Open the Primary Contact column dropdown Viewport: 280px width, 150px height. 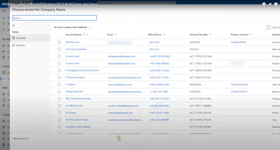(x=251, y=35)
